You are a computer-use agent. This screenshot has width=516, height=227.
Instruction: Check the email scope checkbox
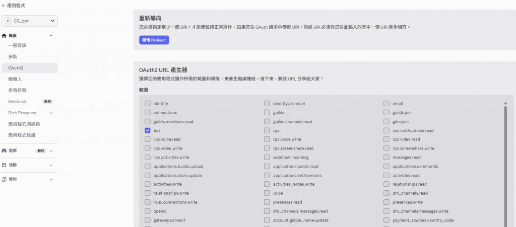point(386,104)
